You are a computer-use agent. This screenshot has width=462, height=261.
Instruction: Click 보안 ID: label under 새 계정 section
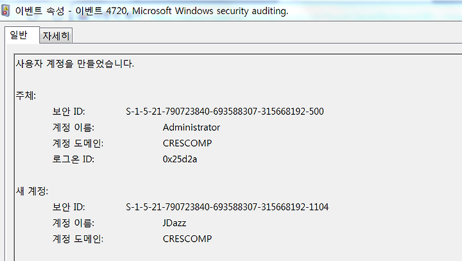(x=69, y=206)
